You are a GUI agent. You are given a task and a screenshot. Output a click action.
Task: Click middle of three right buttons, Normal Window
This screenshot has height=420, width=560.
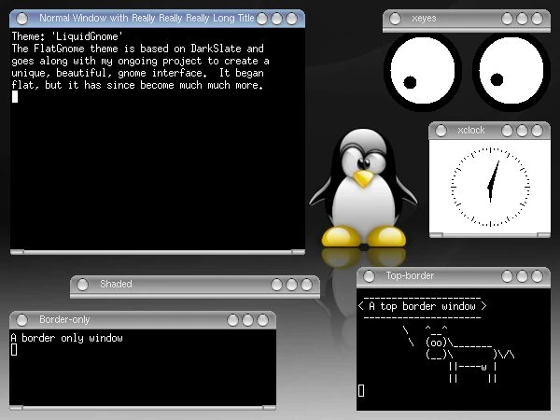277,19
